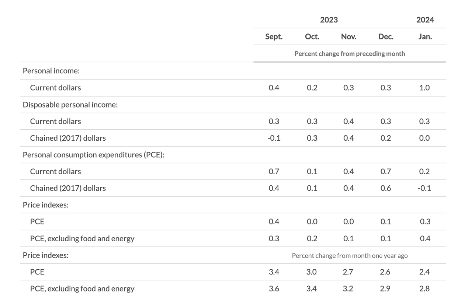
Task: Click the -0.1 value in the Sept. column
Action: pos(274,138)
